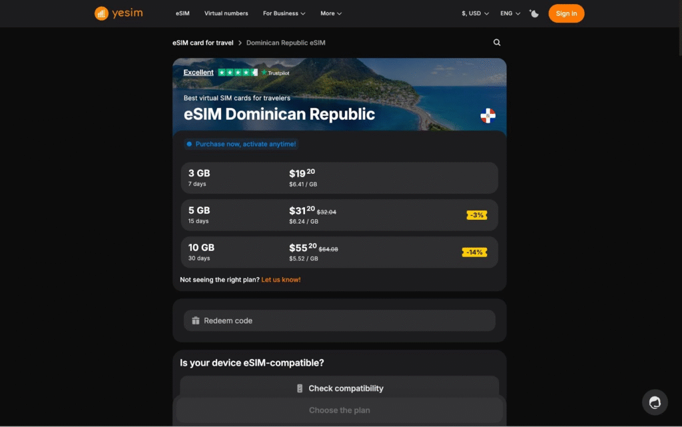Click the Sign in button
Screen dimensions: 682x427
pos(566,13)
